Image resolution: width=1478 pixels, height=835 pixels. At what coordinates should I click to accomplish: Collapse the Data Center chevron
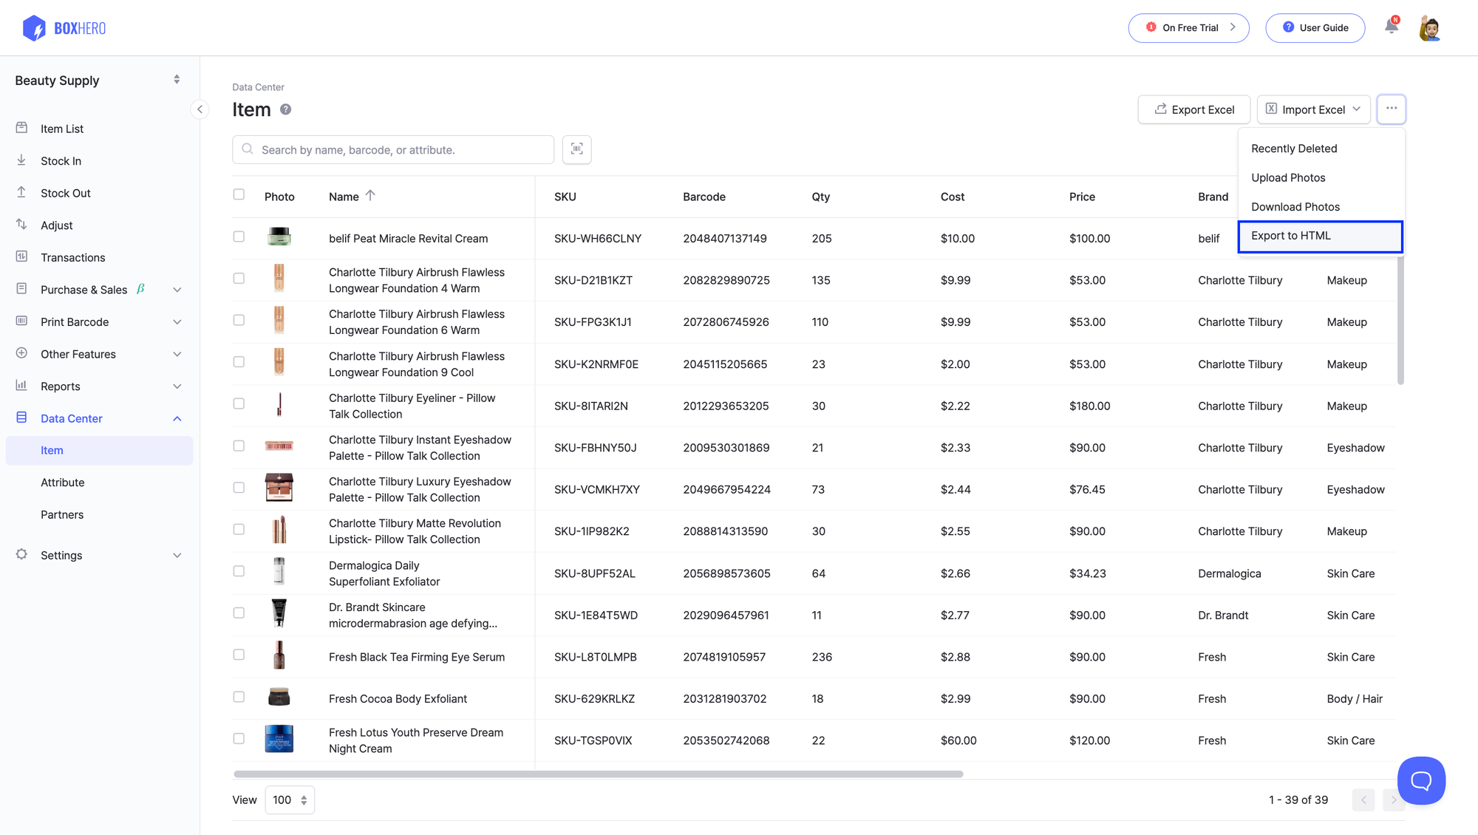point(177,418)
